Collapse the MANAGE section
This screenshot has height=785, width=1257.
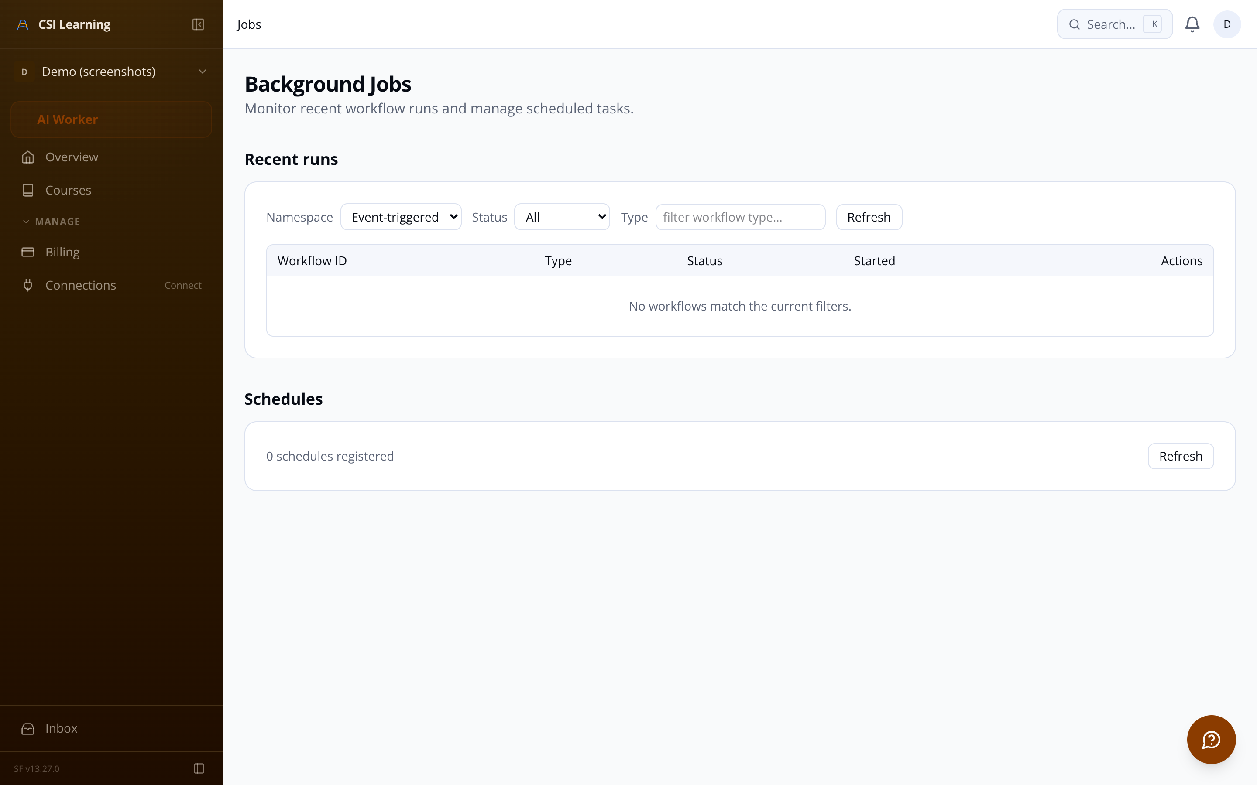point(52,222)
